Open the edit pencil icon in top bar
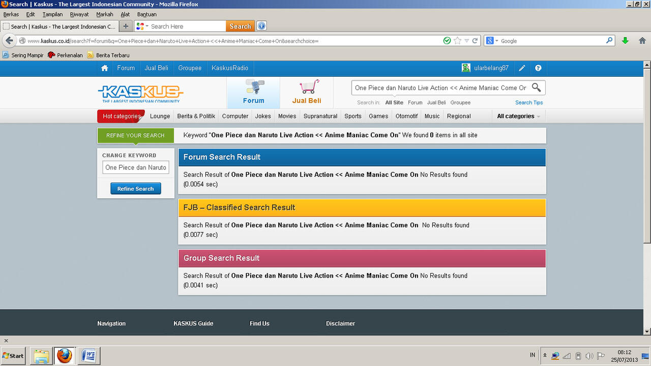The height and width of the screenshot is (366, 651). 522,68
